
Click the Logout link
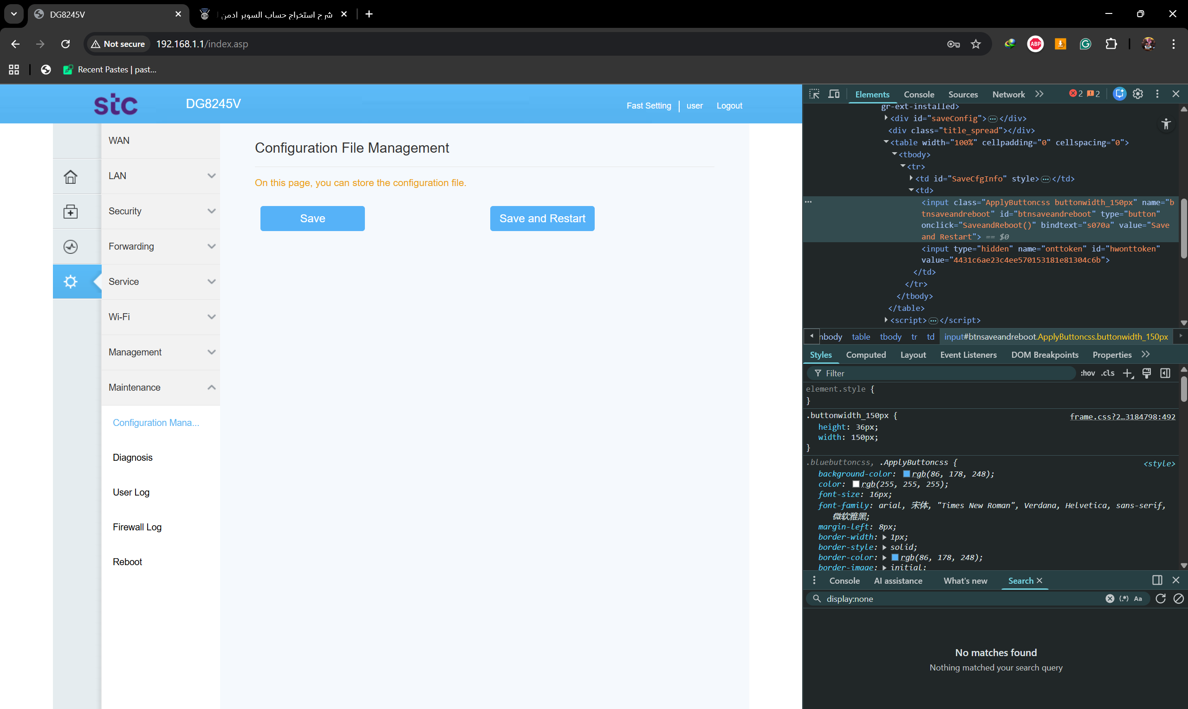pyautogui.click(x=729, y=106)
